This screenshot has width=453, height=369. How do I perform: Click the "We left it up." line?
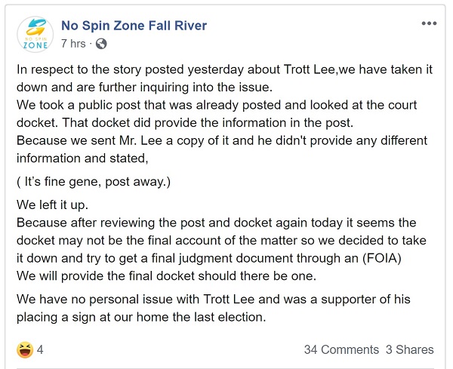coord(52,205)
